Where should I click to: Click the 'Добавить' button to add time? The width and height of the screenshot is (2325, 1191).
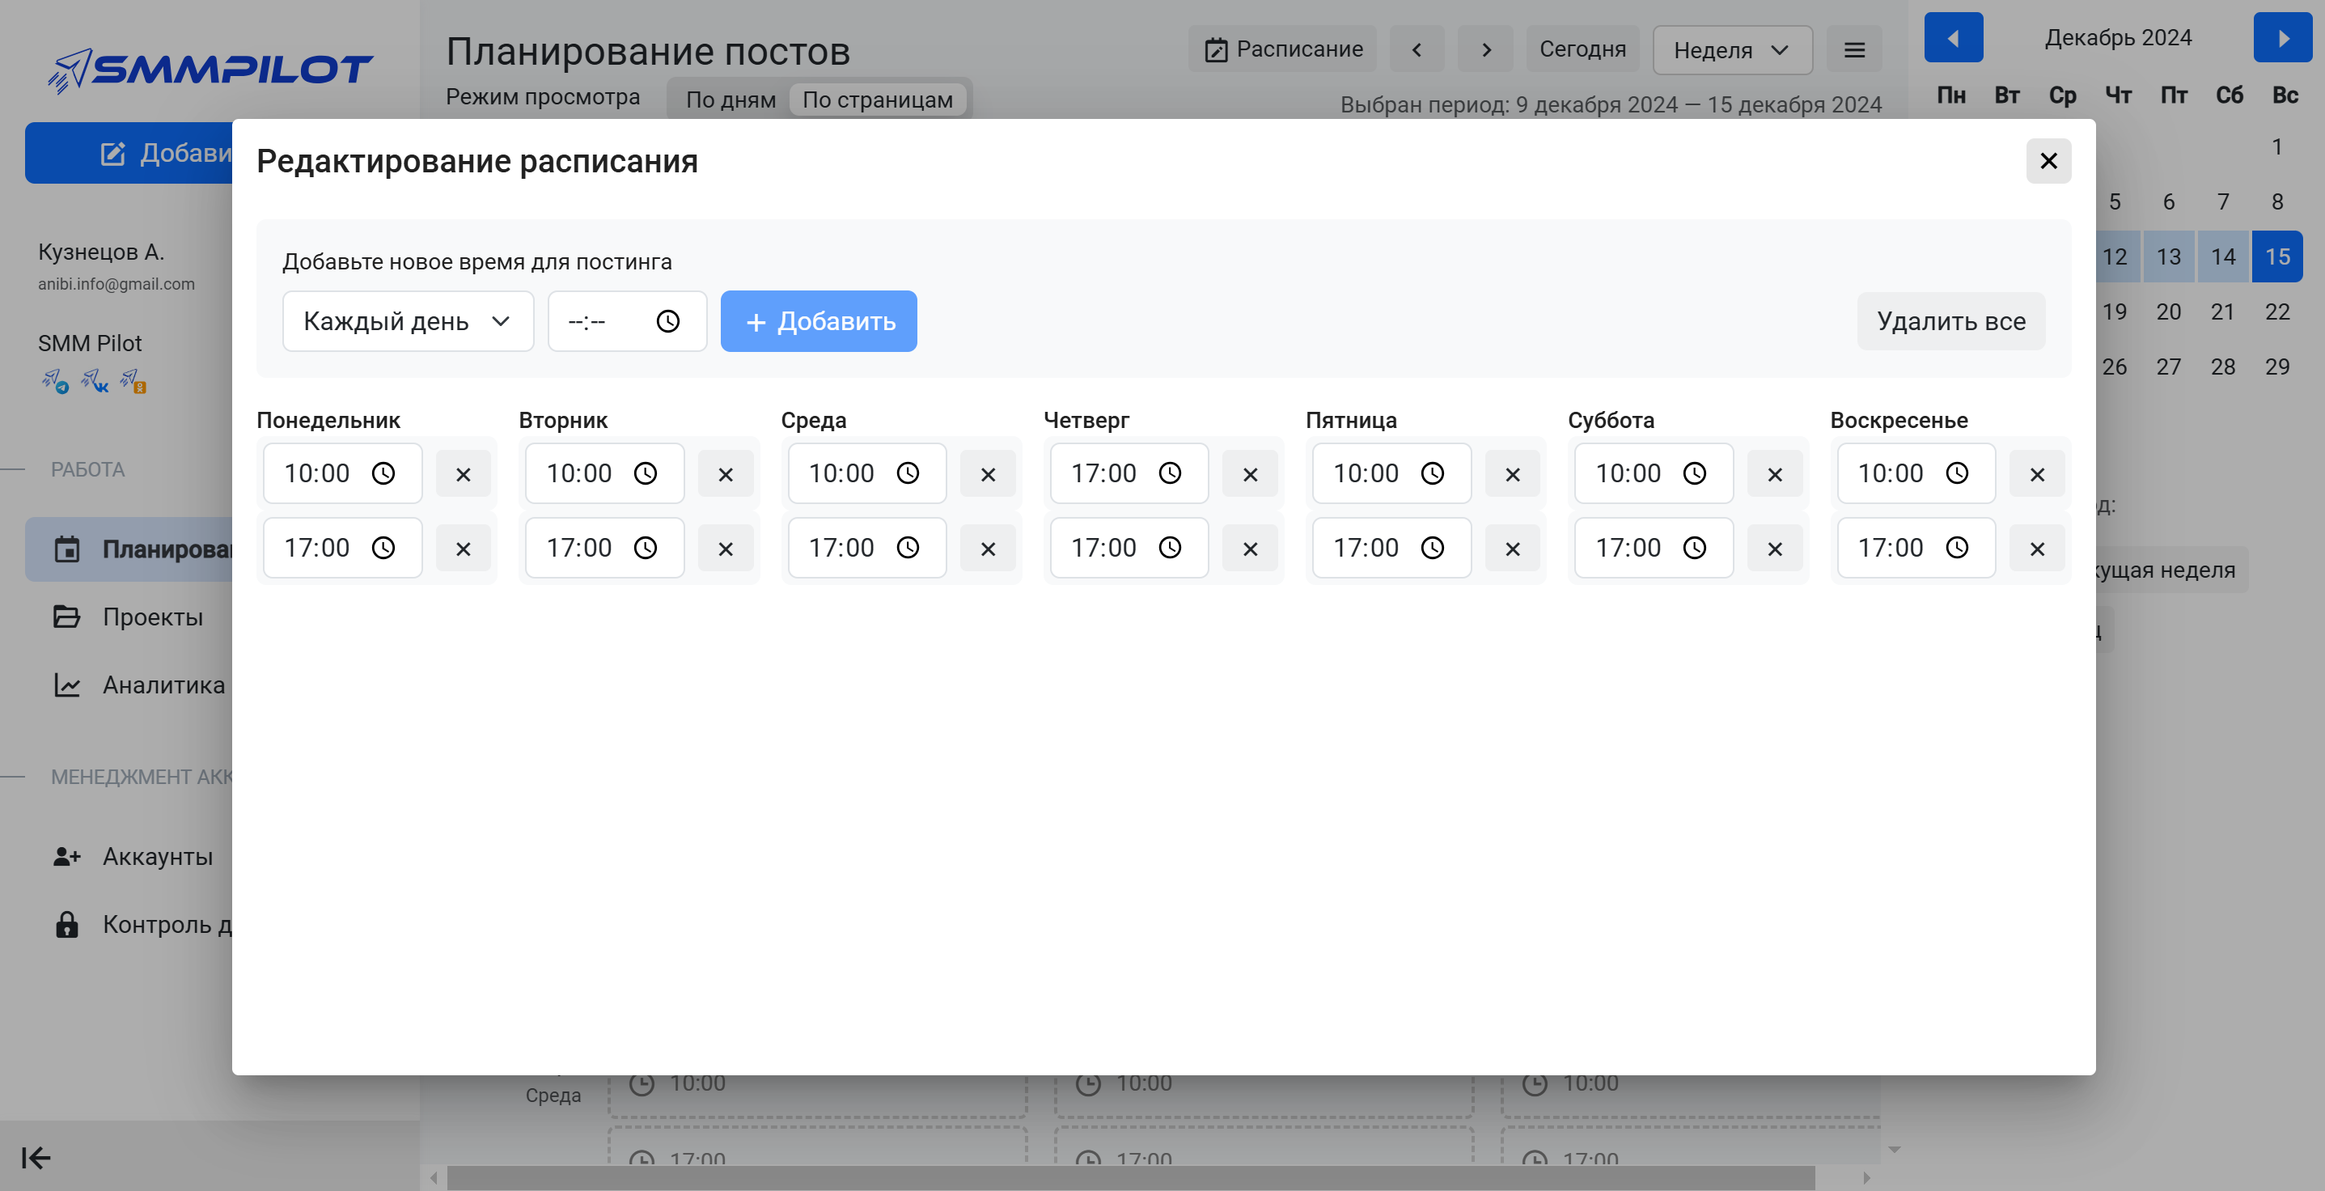point(818,321)
